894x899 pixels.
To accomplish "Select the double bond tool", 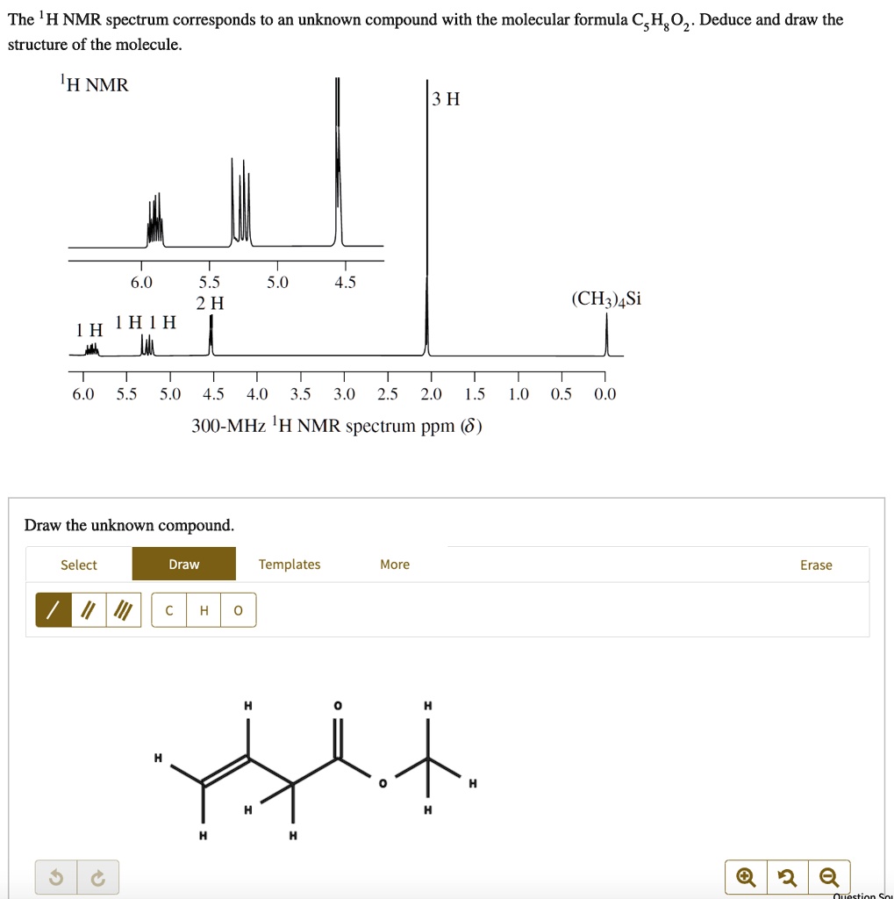I will click(x=87, y=610).
